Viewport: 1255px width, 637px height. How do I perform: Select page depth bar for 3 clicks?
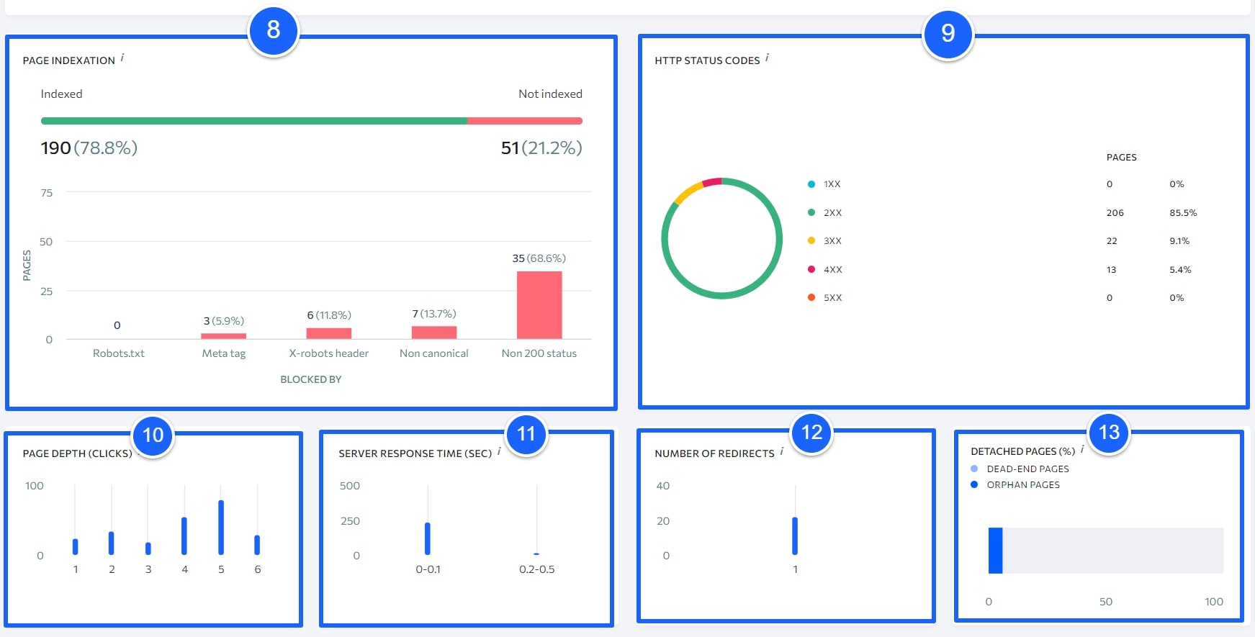tap(148, 548)
